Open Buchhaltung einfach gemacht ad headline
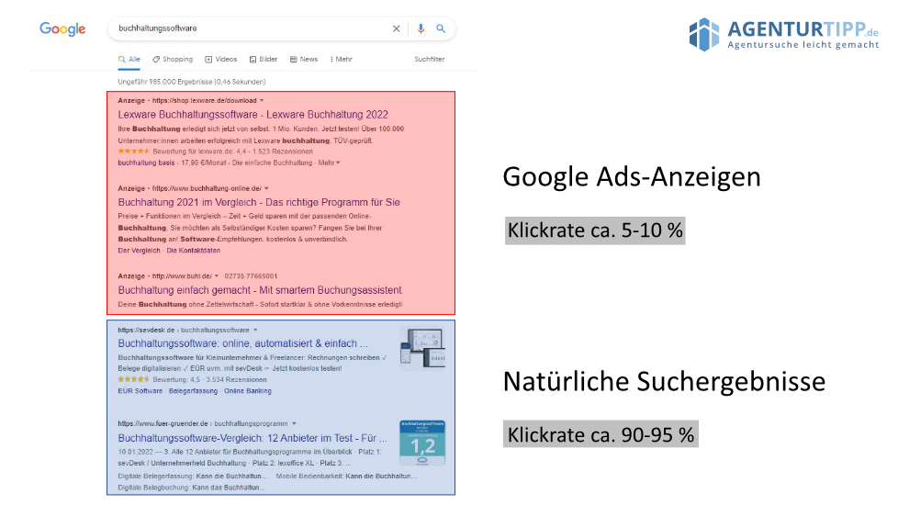 260,290
